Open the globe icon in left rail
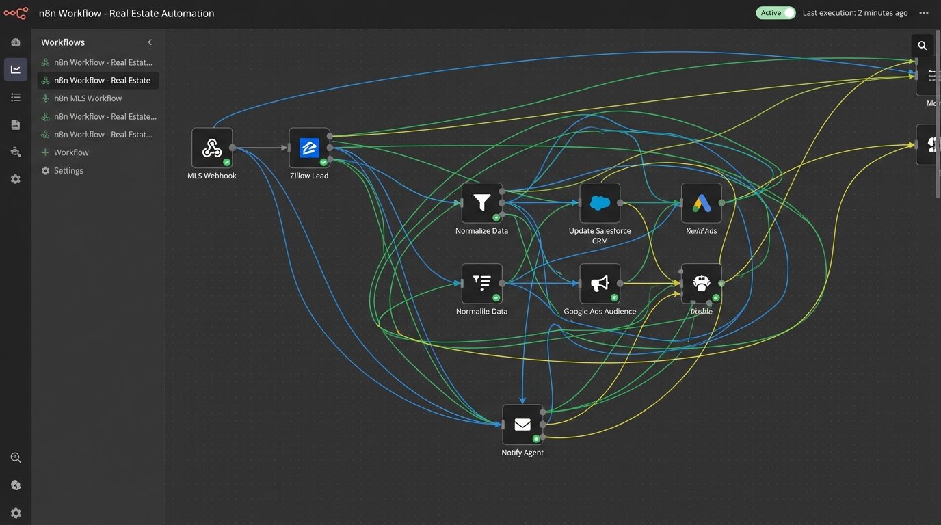The width and height of the screenshot is (941, 525). [16, 485]
